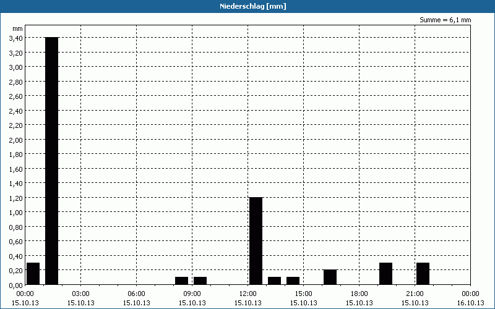The width and height of the screenshot is (495, 309).
Task: Click the 0,30 mm bar after 21:00
Action: pos(423,273)
